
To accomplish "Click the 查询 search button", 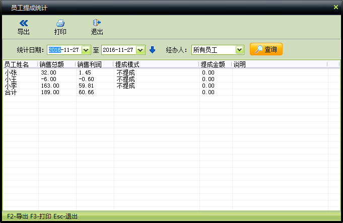I will click(266, 49).
